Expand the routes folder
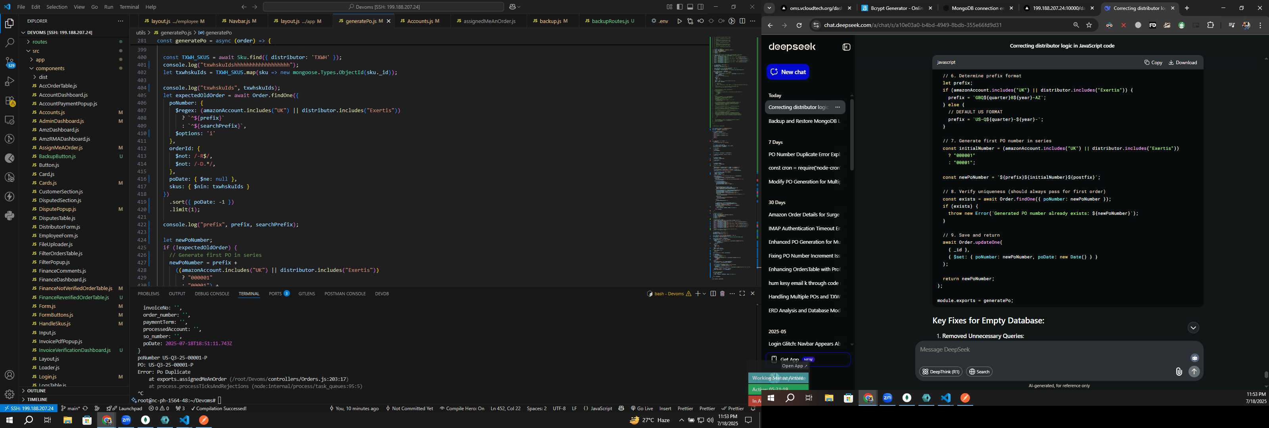Viewport: 1269px width, 428px height. pos(39,42)
